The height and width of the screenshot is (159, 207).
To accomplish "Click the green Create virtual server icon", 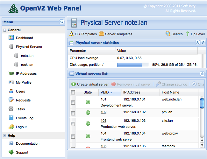I will 74,84.
